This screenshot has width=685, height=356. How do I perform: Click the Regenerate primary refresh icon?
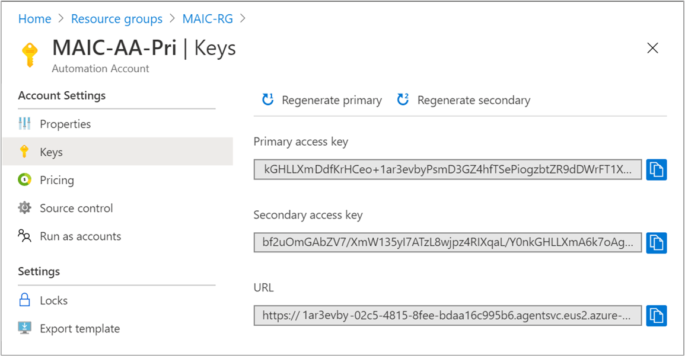(x=268, y=100)
